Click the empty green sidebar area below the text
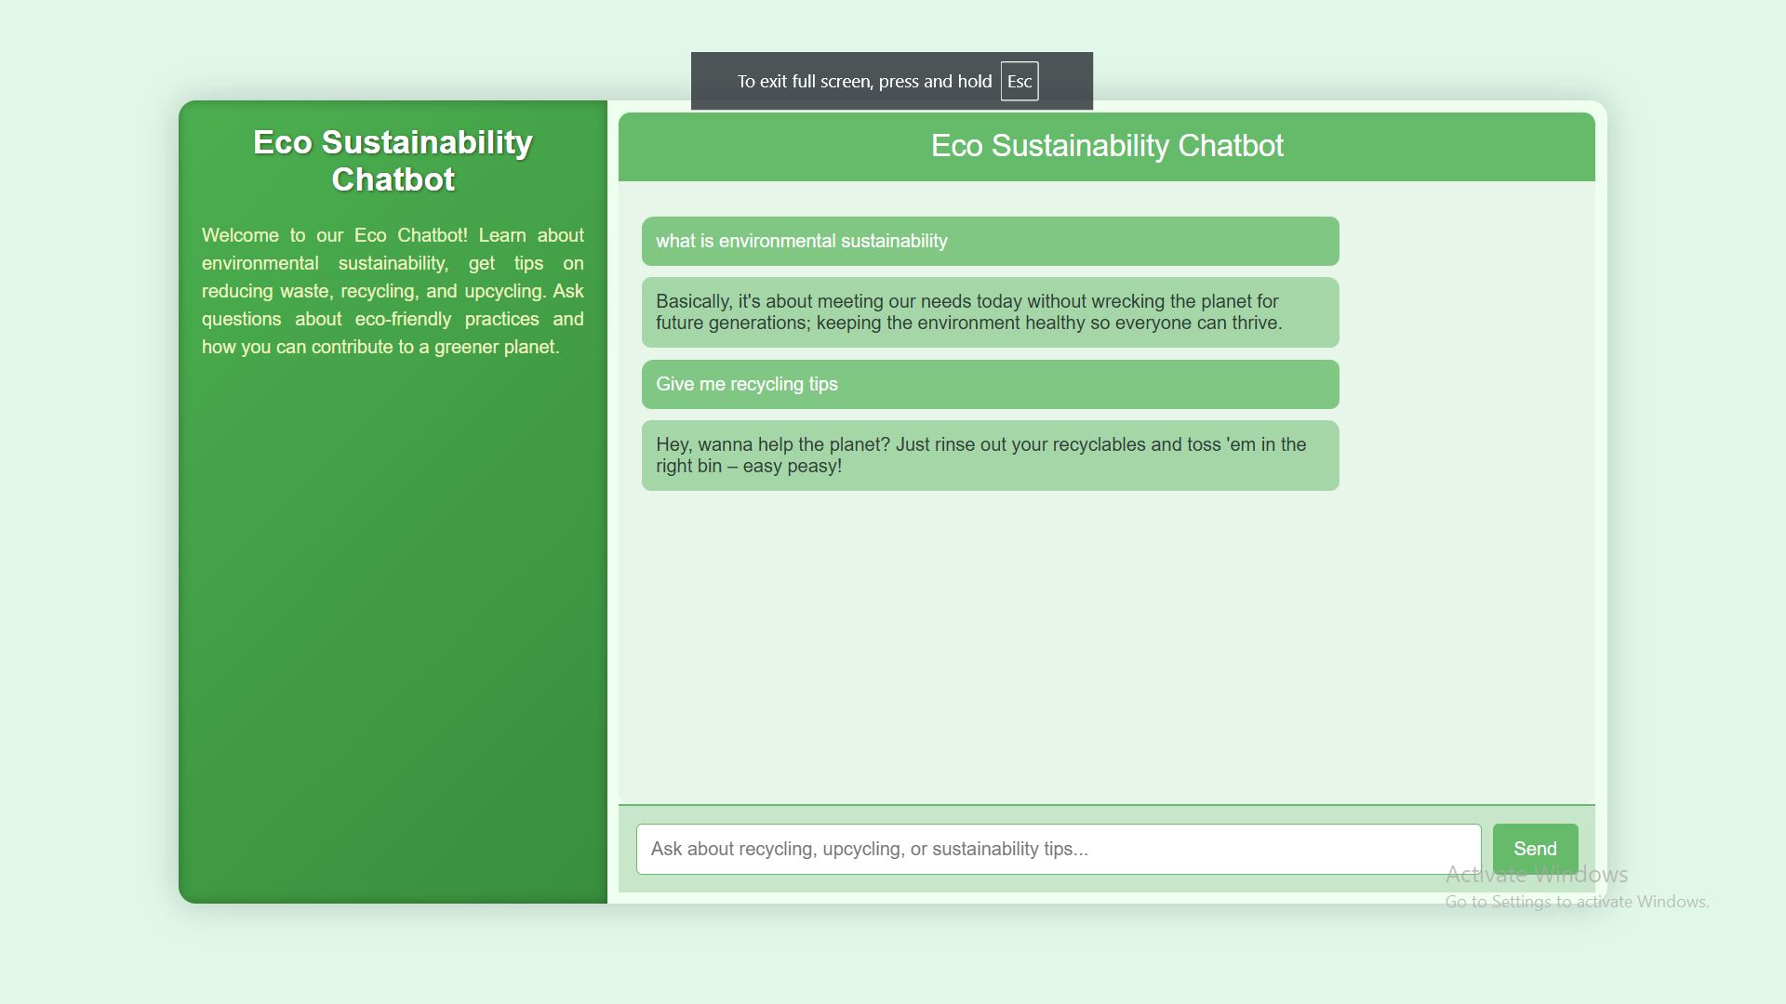 tap(393, 632)
